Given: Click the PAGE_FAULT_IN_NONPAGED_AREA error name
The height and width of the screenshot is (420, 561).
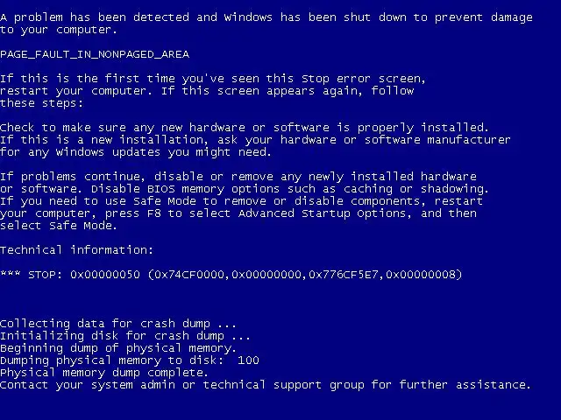Looking at the screenshot, I should [x=95, y=54].
